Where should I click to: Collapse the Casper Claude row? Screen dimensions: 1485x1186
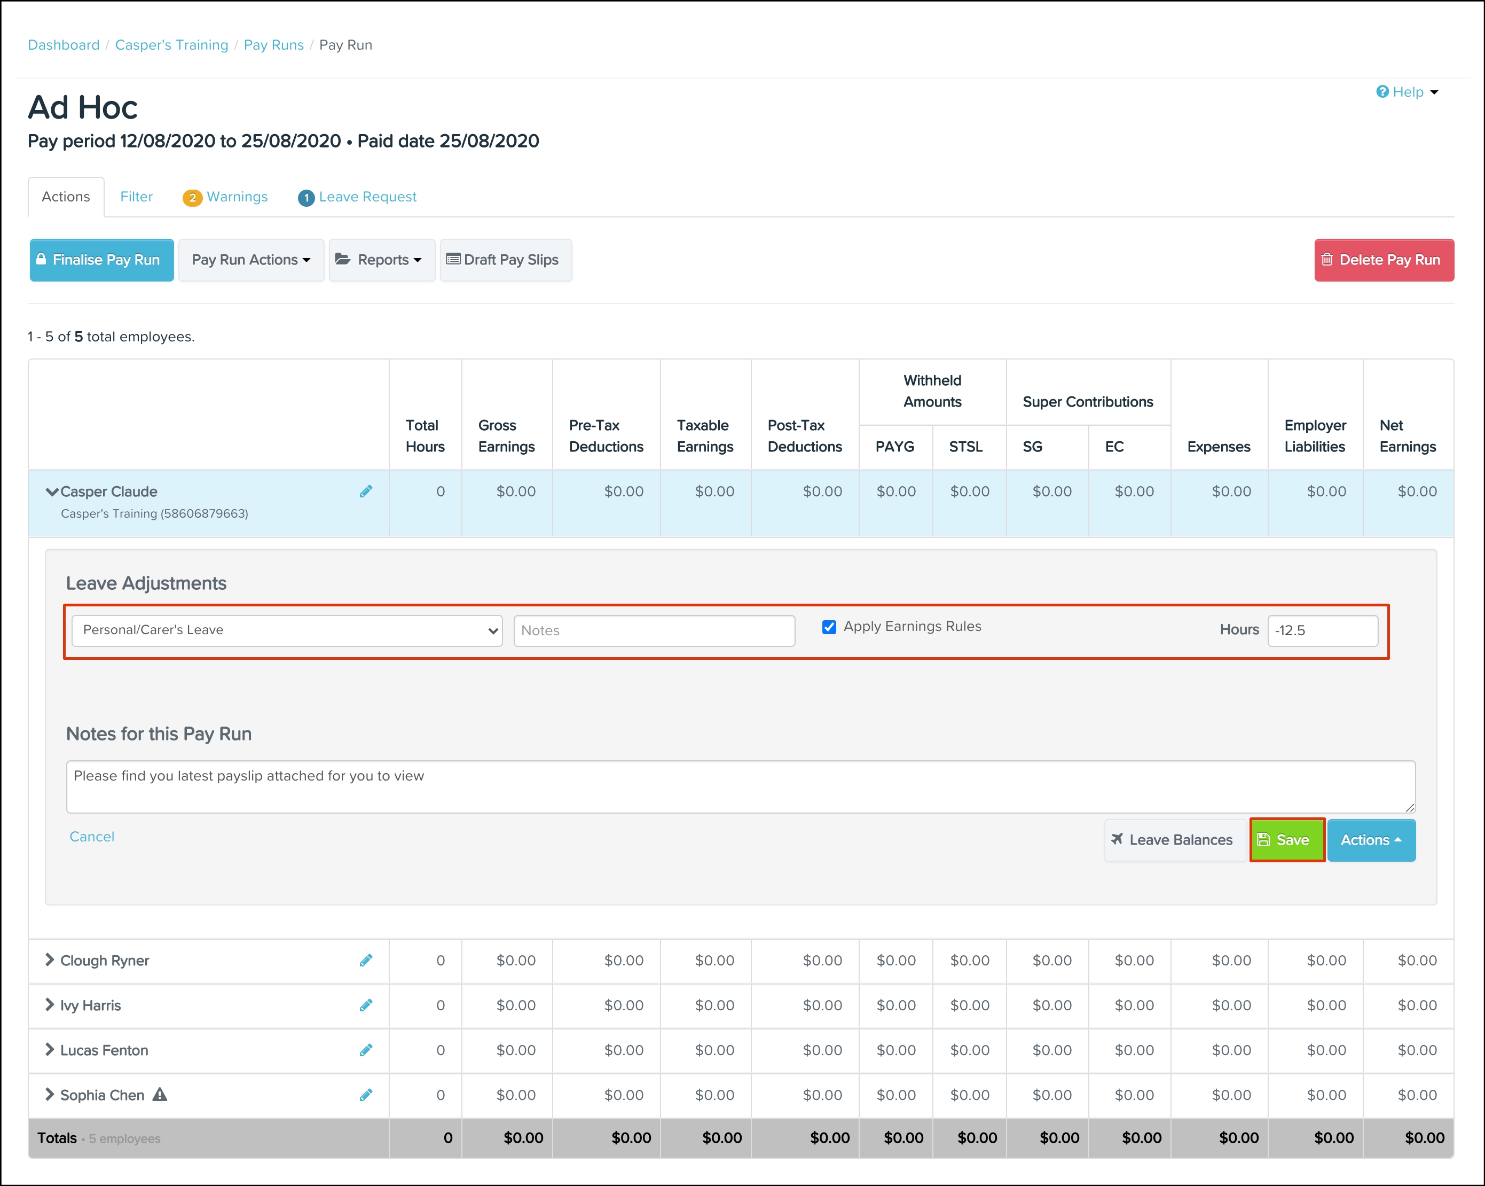pyautogui.click(x=52, y=491)
